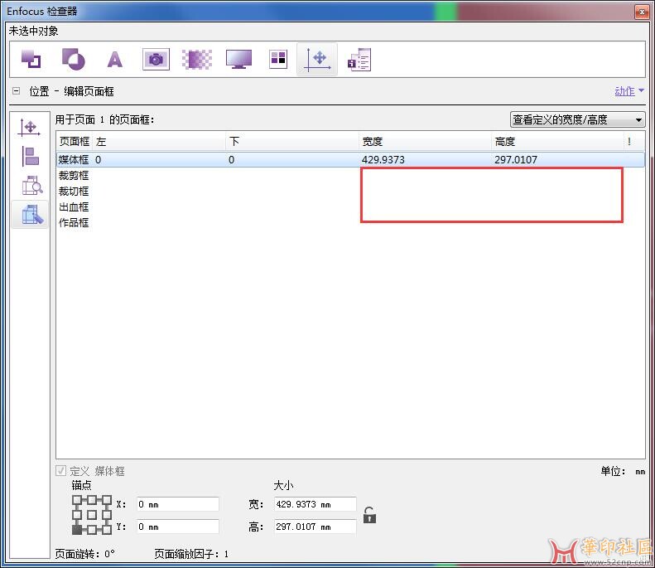Select the 裁剪框 row
Screen dimensions: 655x568
click(x=350, y=176)
